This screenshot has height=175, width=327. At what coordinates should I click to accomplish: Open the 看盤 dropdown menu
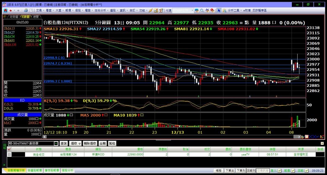pyautogui.click(x=49, y=10)
